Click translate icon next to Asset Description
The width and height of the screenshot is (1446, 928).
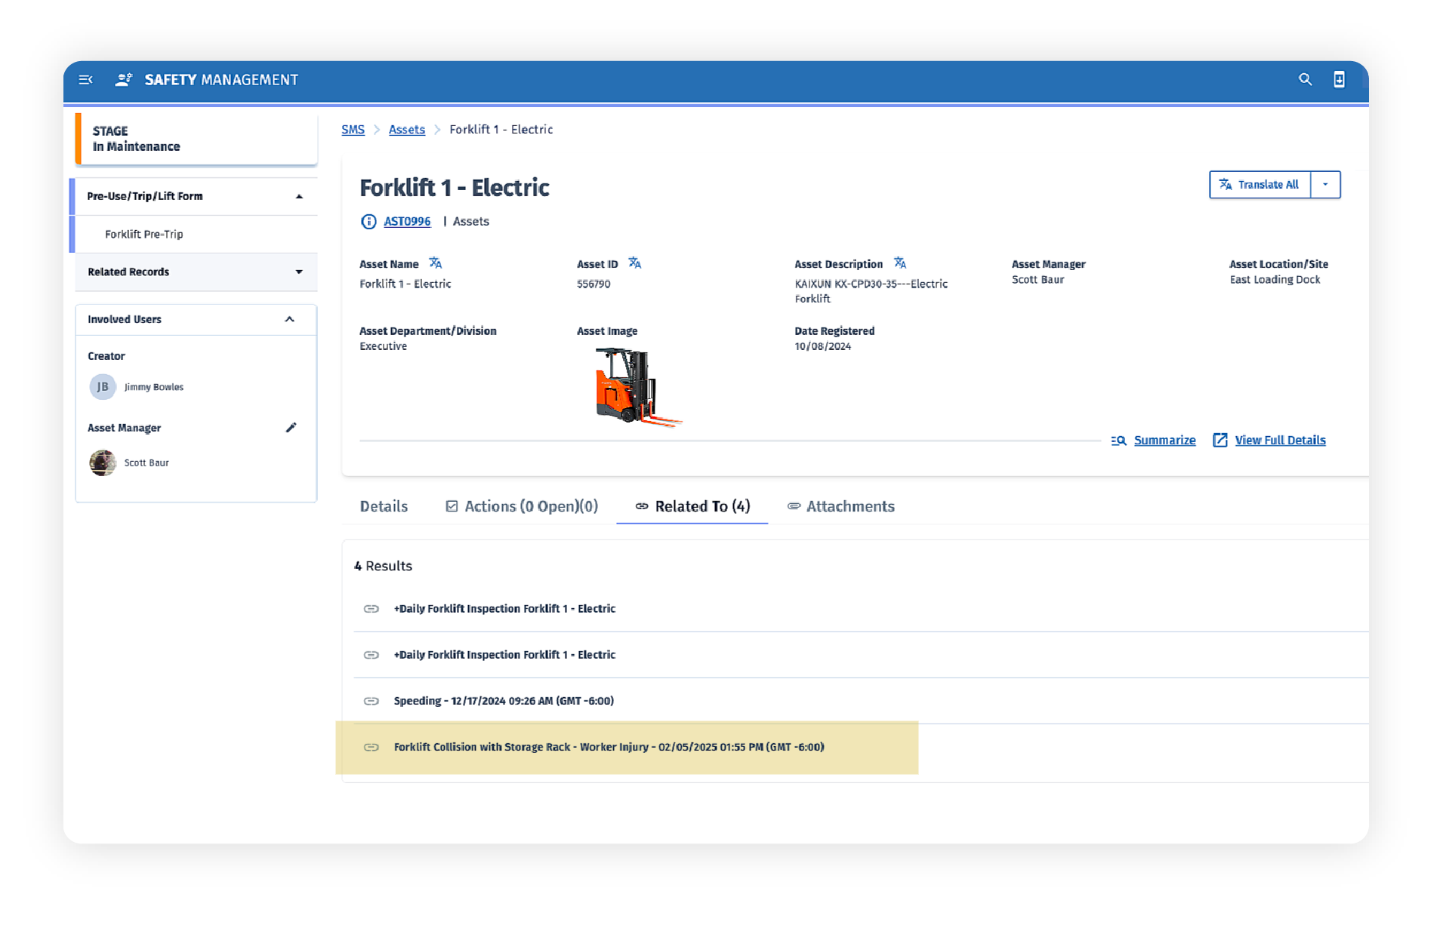coord(900,263)
